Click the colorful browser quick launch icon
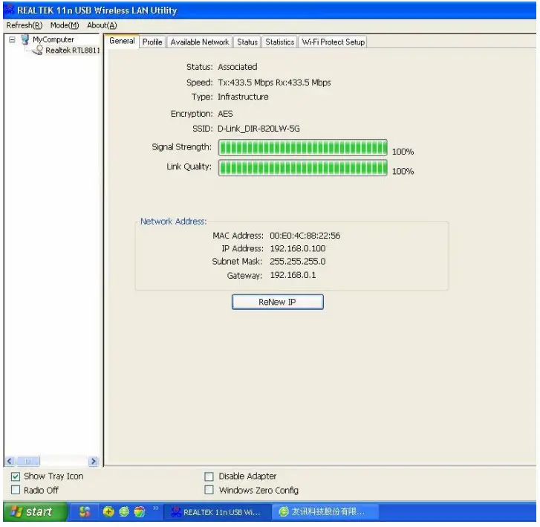The width and height of the screenshot is (540, 527). (140, 511)
